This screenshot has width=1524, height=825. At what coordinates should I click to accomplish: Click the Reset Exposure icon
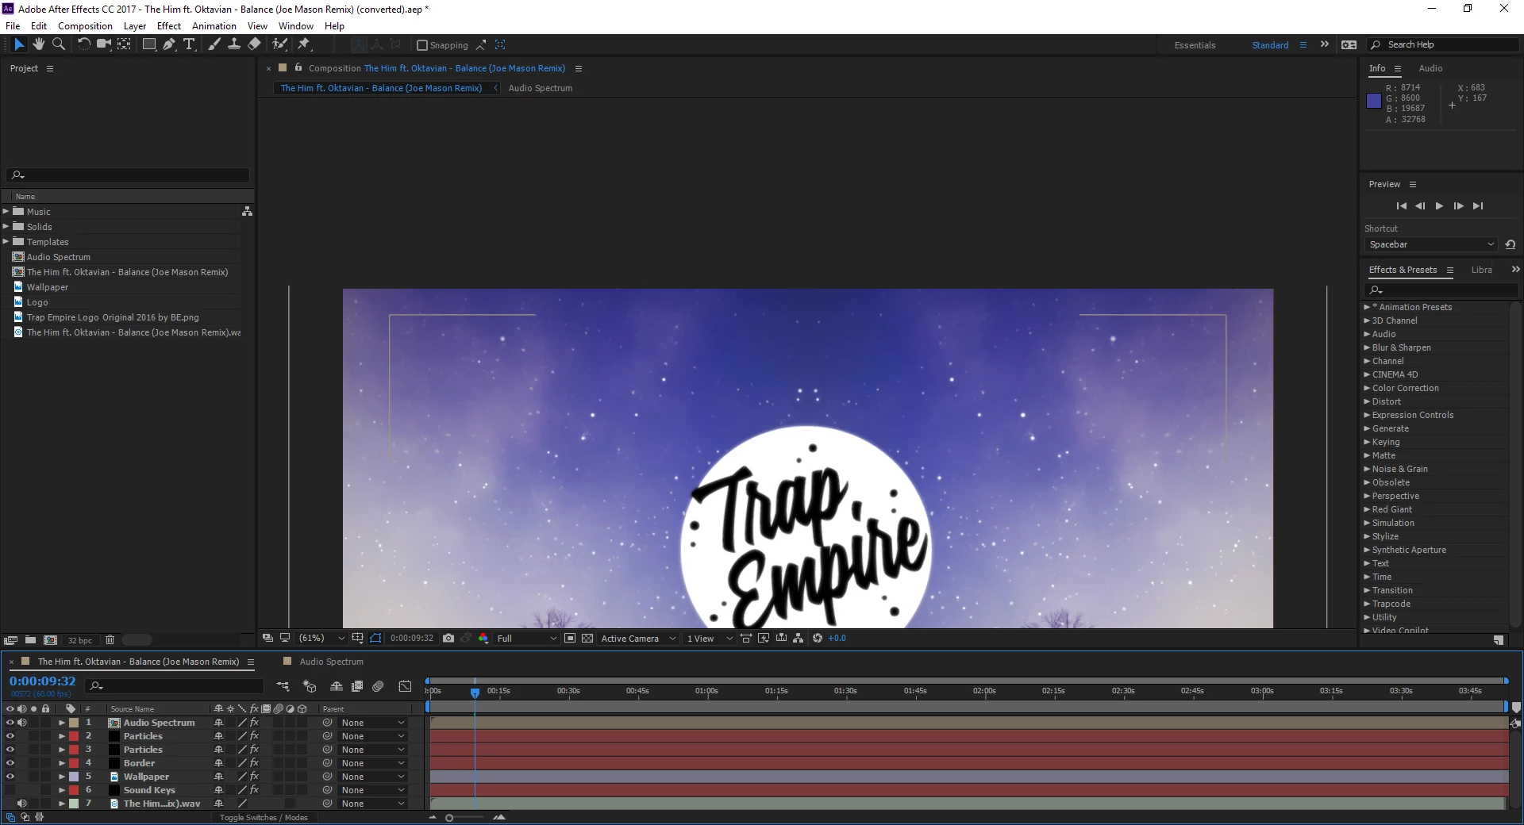(x=818, y=638)
